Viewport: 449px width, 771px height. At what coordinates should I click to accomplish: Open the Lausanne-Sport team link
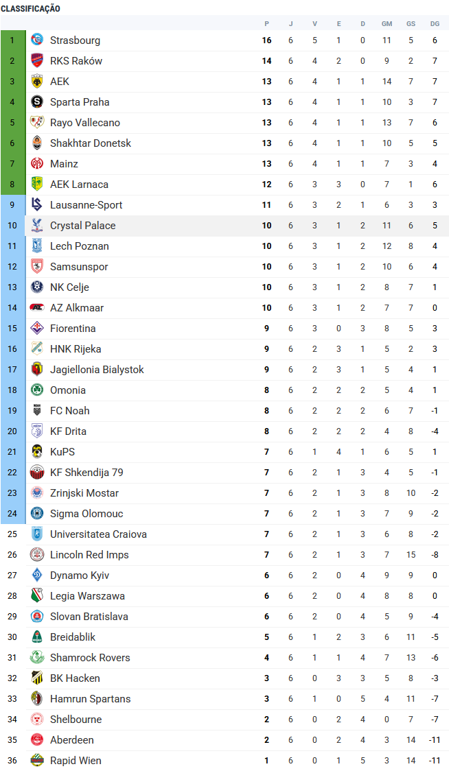tap(86, 205)
